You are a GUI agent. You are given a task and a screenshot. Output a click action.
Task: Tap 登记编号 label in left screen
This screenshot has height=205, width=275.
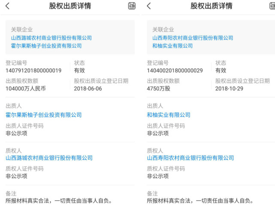[16, 63]
